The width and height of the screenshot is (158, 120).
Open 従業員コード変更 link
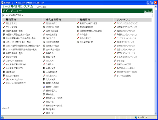click(x=124, y=64)
